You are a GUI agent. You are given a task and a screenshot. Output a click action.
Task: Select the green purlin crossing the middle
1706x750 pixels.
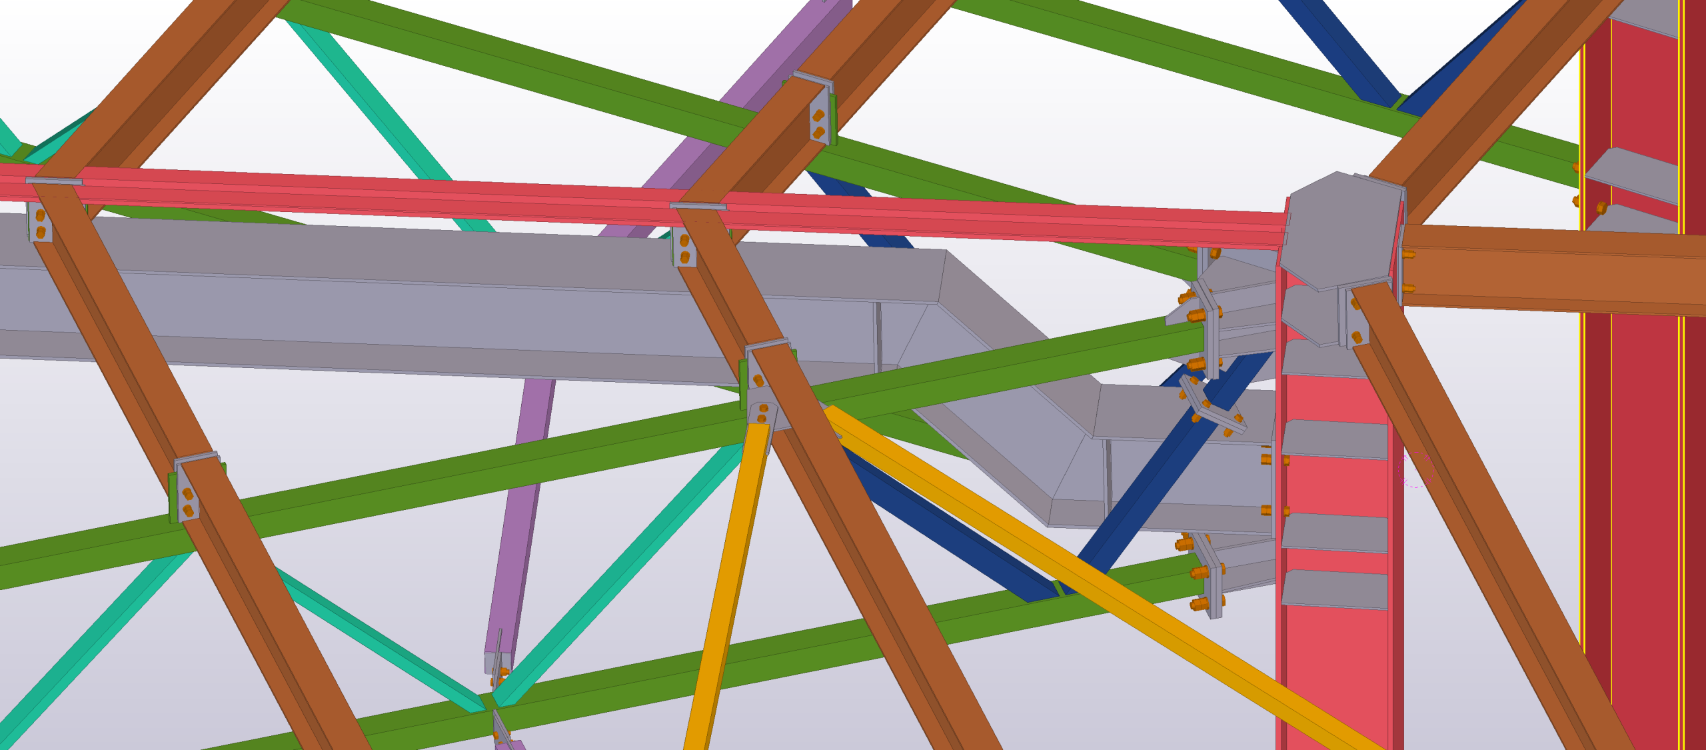point(466,477)
